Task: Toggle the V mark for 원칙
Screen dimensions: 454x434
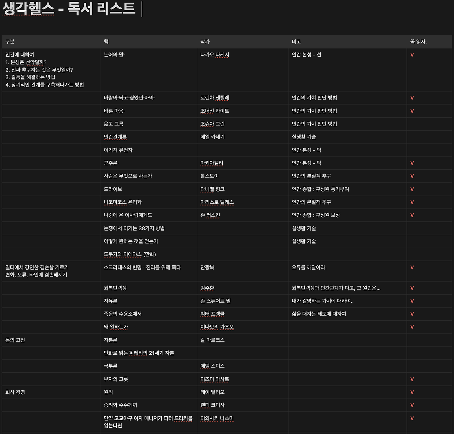Action: pos(412,392)
